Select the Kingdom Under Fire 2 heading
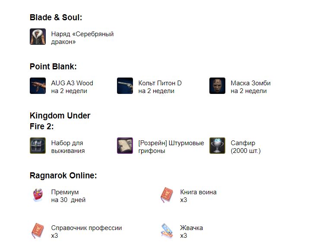This screenshot has width=316, height=252. 60,121
